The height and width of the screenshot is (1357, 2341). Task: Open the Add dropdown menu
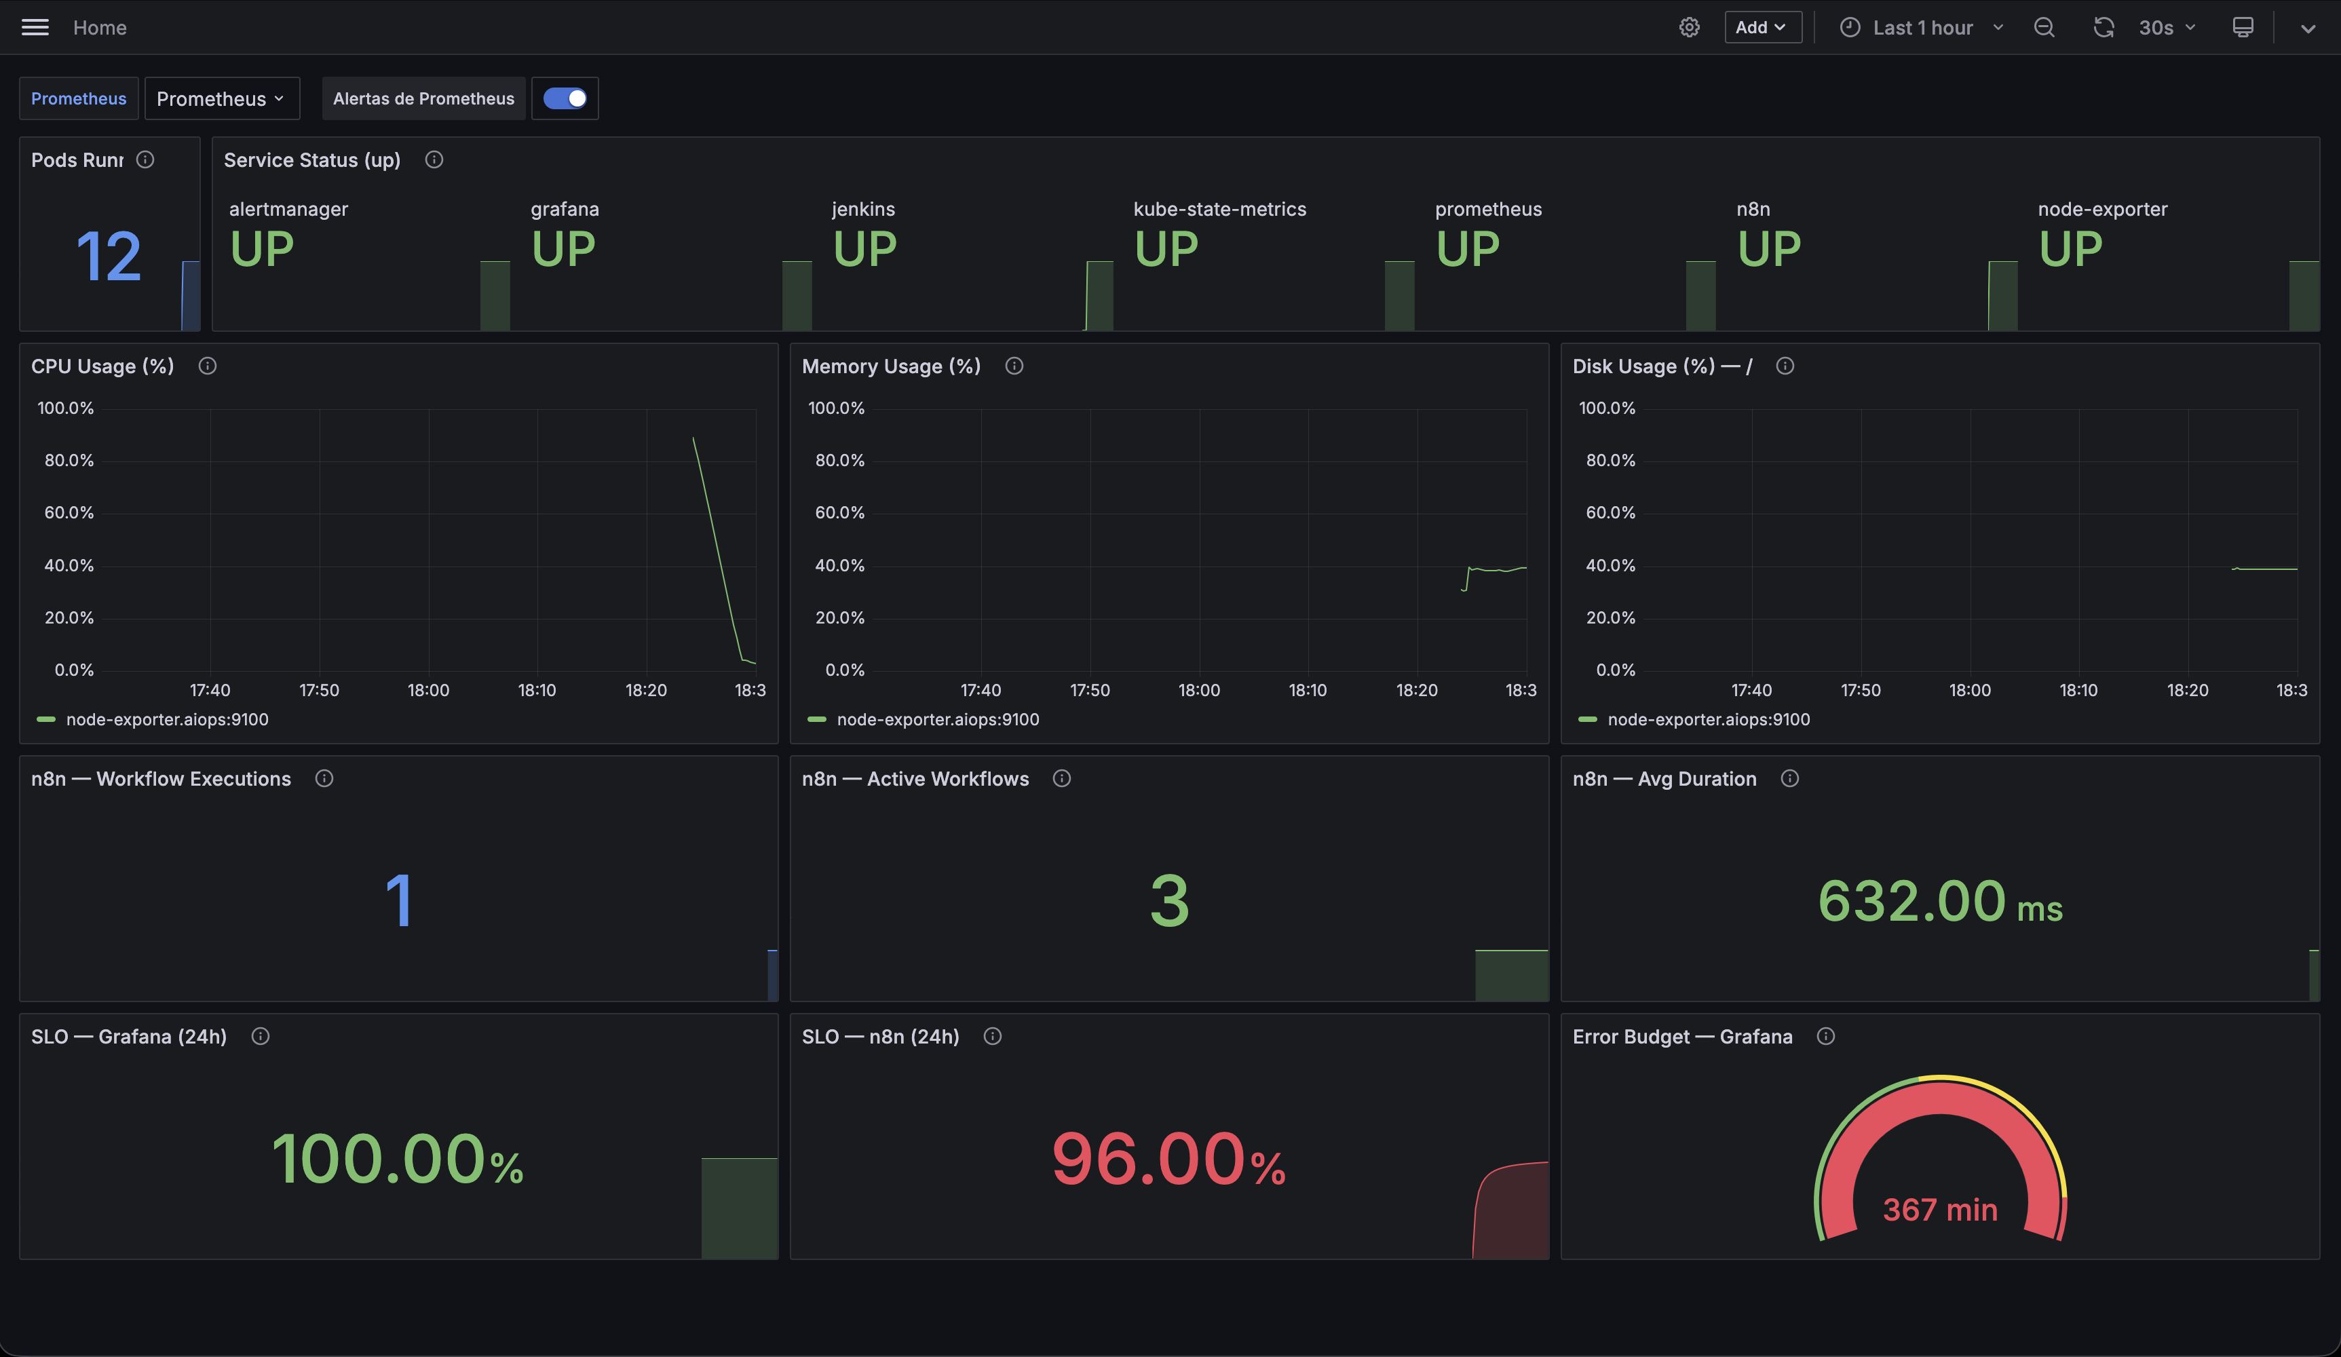click(x=1762, y=27)
